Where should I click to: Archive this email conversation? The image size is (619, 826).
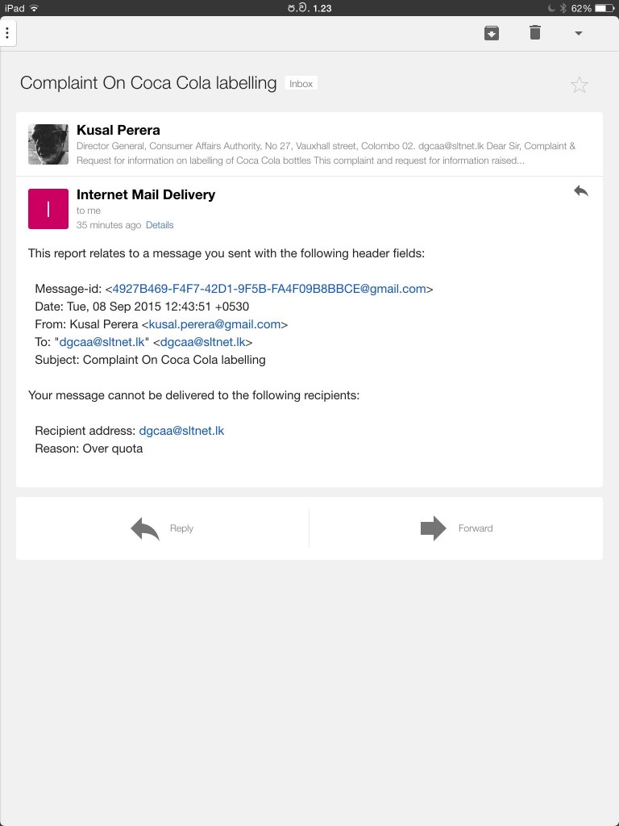[492, 33]
